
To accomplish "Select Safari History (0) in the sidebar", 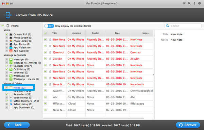I will click(x=23, y=104).
